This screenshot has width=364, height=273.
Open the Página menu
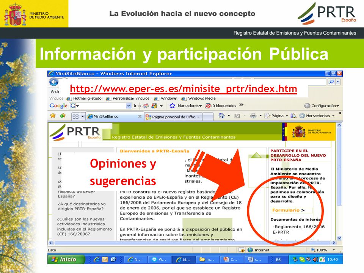point(276,116)
